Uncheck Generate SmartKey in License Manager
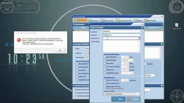Image resolution: width=184 pixels, height=103 pixels. click(x=76, y=96)
